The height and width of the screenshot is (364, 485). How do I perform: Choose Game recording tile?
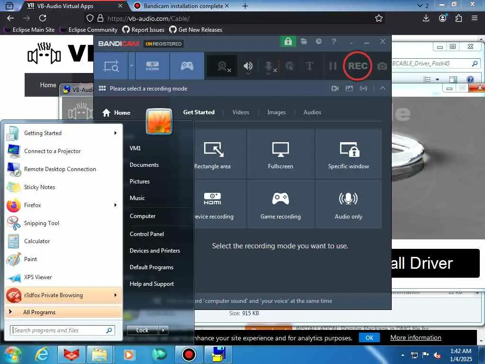(280, 204)
